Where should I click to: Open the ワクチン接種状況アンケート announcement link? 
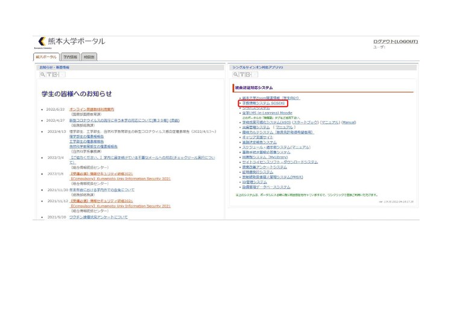98,217
